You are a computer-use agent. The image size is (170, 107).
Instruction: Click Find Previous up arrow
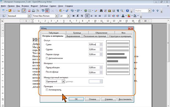(158, 11)
